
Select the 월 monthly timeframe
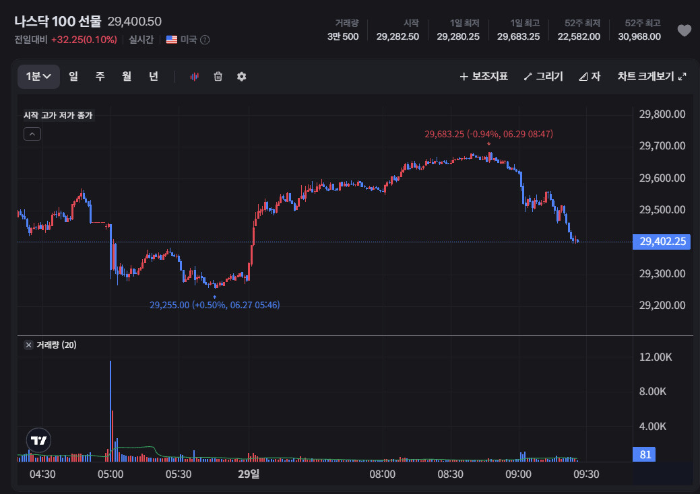tap(127, 77)
